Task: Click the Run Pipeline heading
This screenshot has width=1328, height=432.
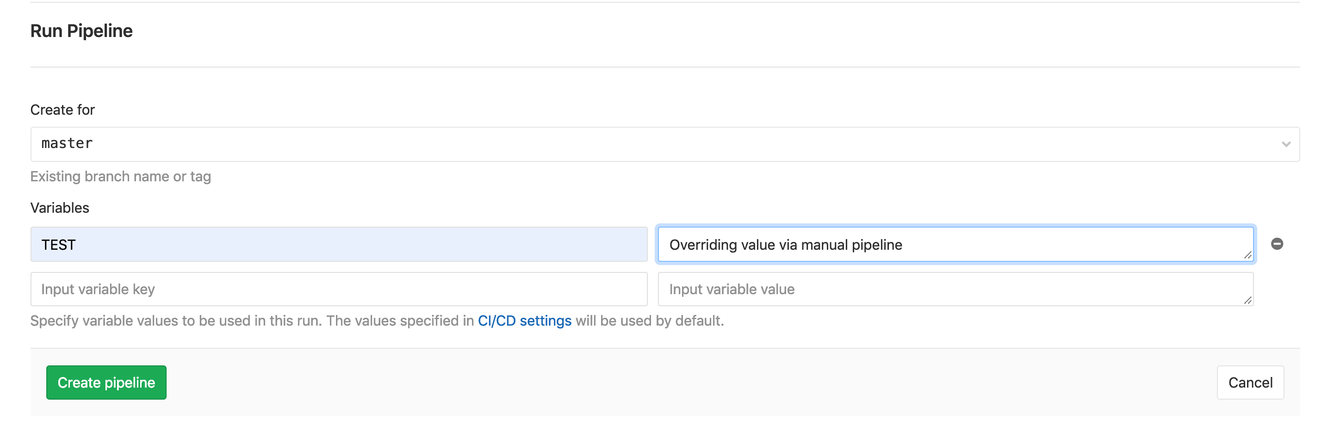Action: pos(81,31)
